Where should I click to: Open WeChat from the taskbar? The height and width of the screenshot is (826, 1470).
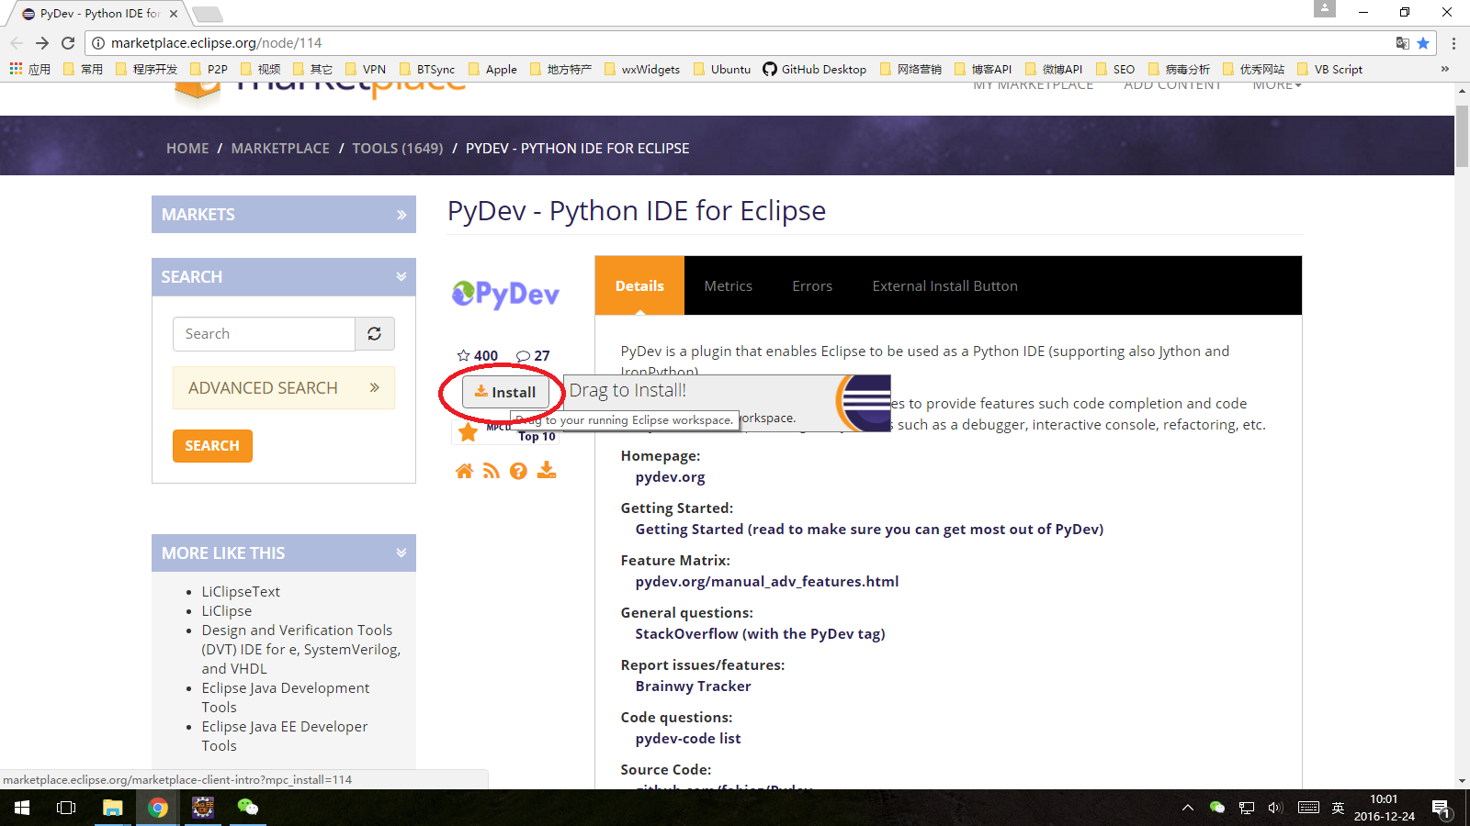[x=248, y=808]
